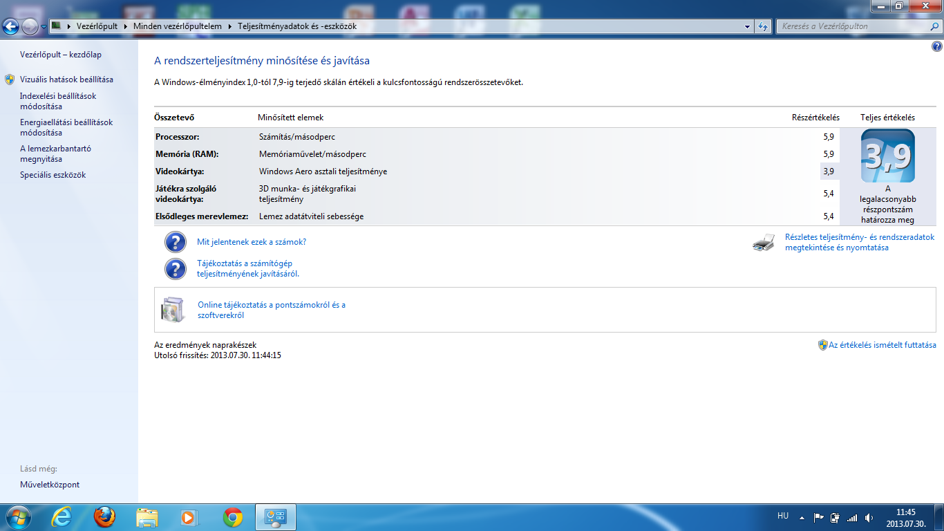
Task: Click the magnifier icon in search box
Action: pos(934,26)
